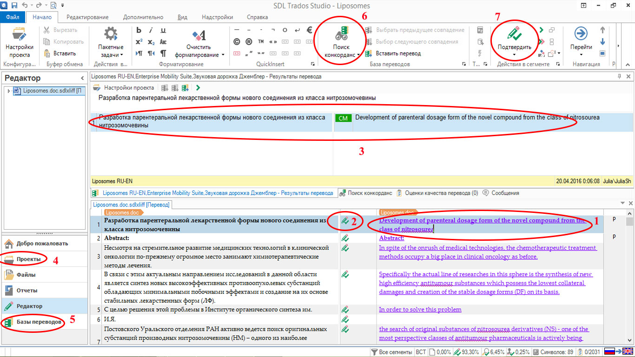Click Select next match (Выбор следующего совпадения)
The width and height of the screenshot is (635, 357).
click(x=412, y=41)
